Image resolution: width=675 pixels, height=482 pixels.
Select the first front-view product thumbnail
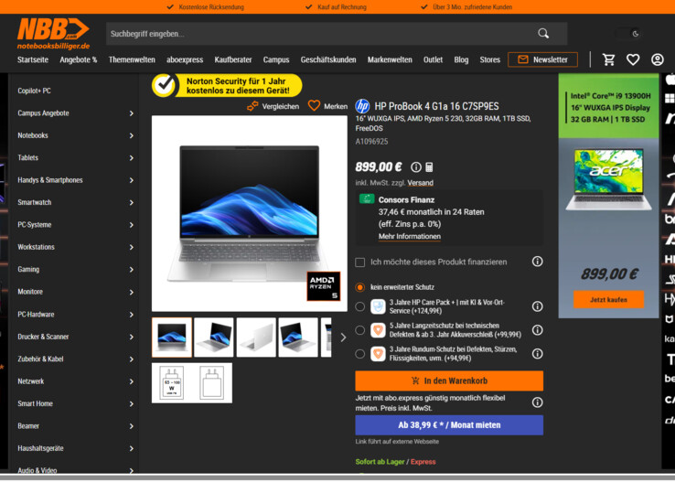(172, 337)
